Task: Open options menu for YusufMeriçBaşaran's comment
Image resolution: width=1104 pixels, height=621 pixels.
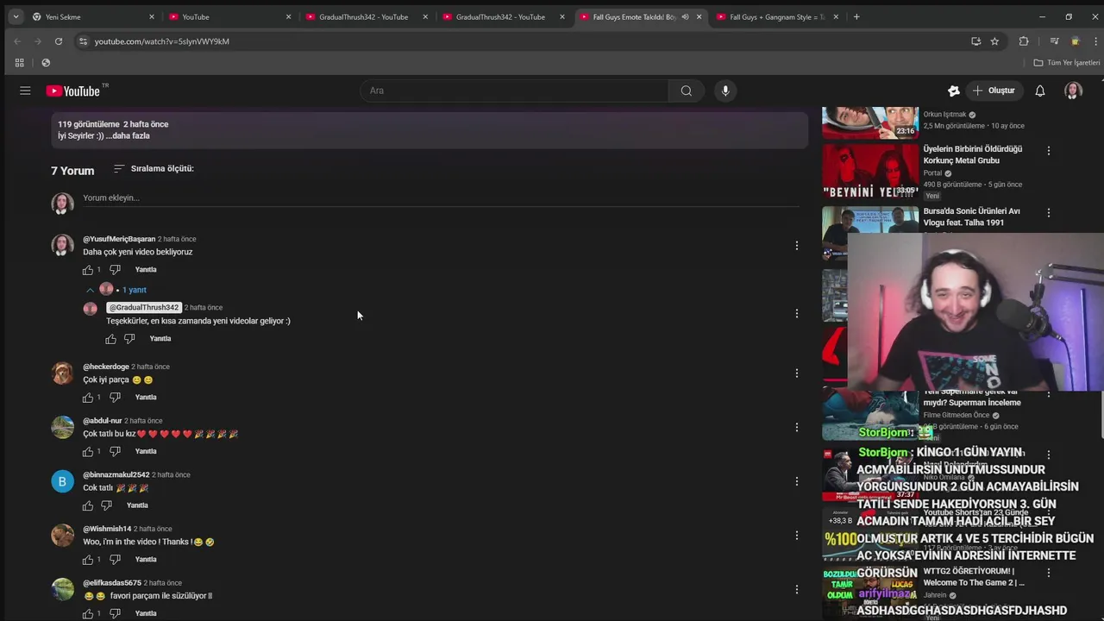Action: pos(797,246)
